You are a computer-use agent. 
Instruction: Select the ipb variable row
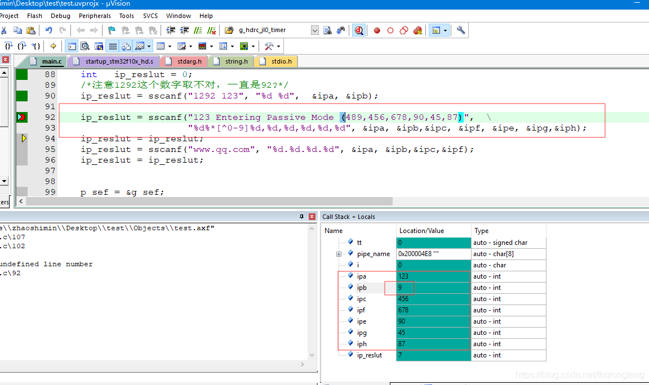tap(434, 288)
